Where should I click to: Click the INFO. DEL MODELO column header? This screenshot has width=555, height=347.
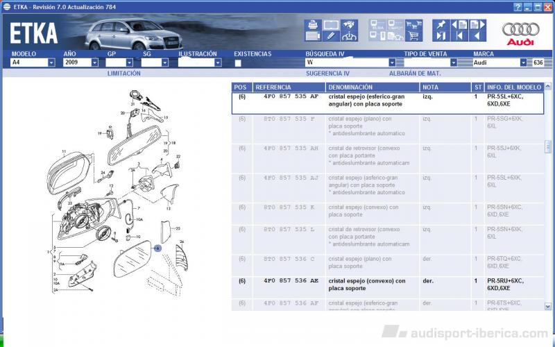click(x=514, y=87)
